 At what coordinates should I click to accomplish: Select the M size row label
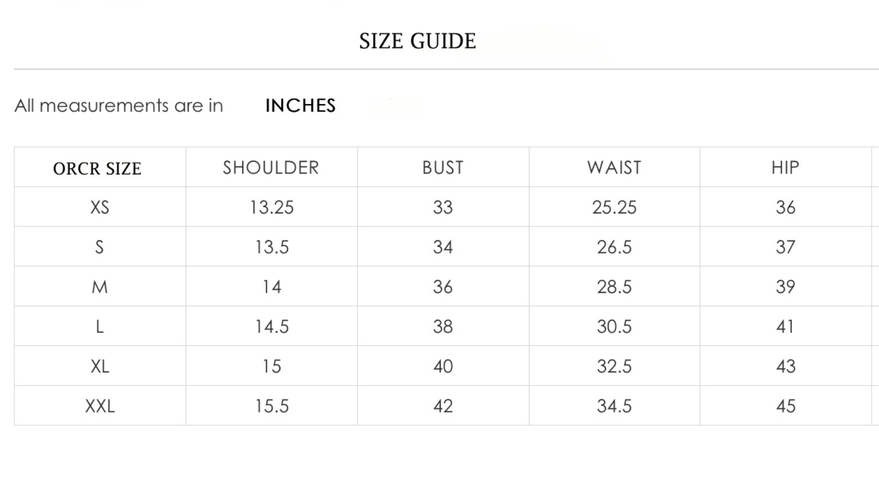pos(100,287)
